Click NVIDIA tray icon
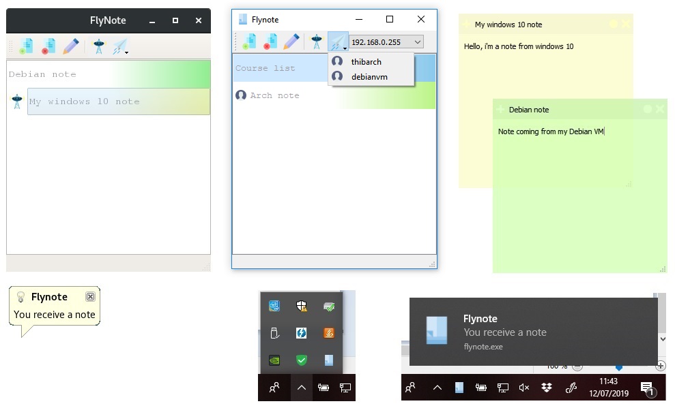Viewport: 675px width, 408px height. tap(274, 360)
